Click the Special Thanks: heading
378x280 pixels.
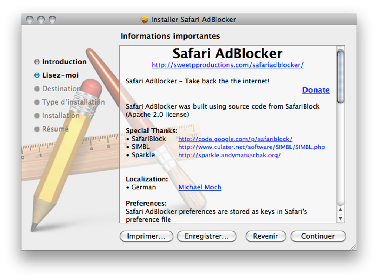[152, 131]
